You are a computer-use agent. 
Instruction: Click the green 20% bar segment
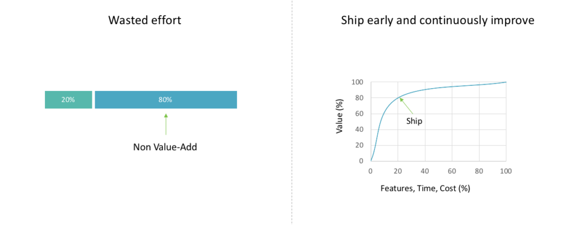point(68,100)
